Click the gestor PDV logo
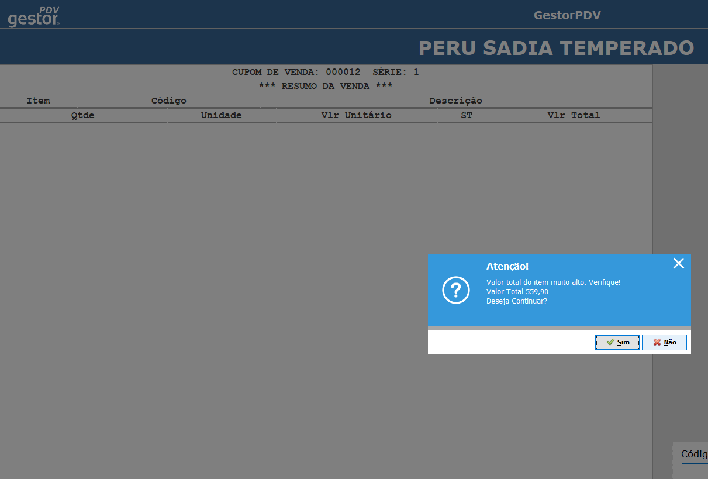The image size is (708, 479). 34,18
